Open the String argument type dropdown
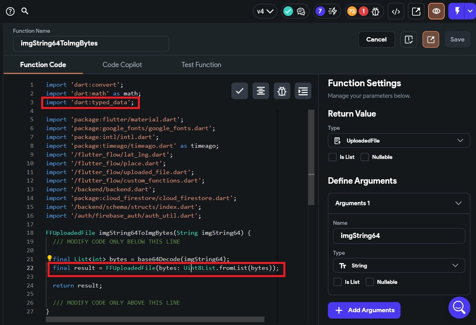The width and height of the screenshot is (476, 325). coord(399,266)
